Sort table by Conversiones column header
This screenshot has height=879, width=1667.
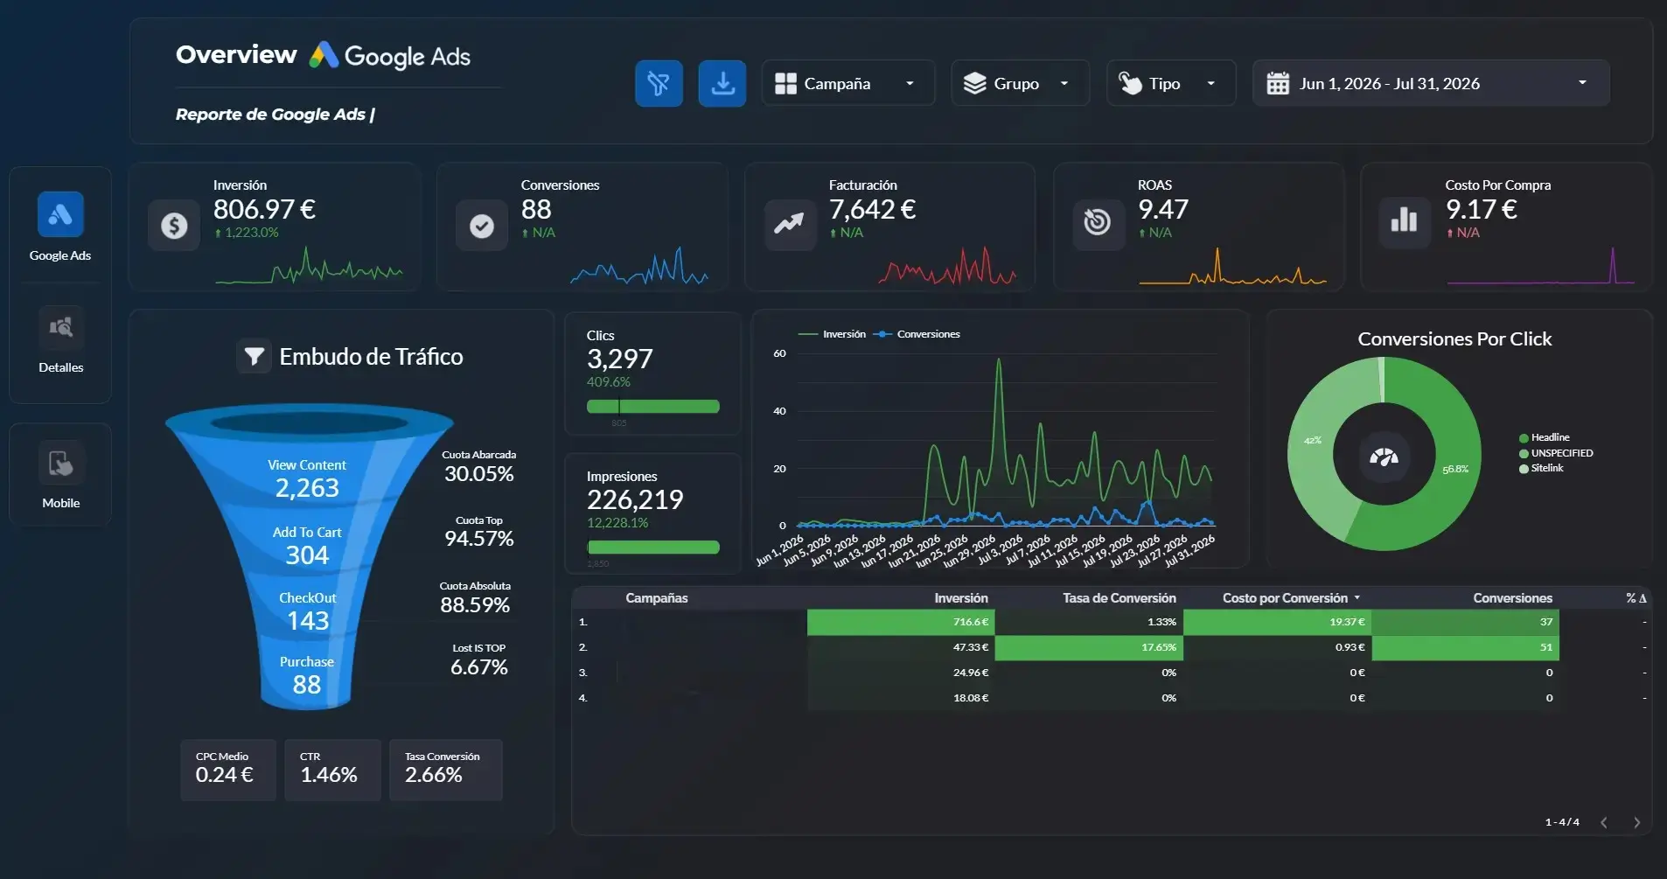point(1512,598)
